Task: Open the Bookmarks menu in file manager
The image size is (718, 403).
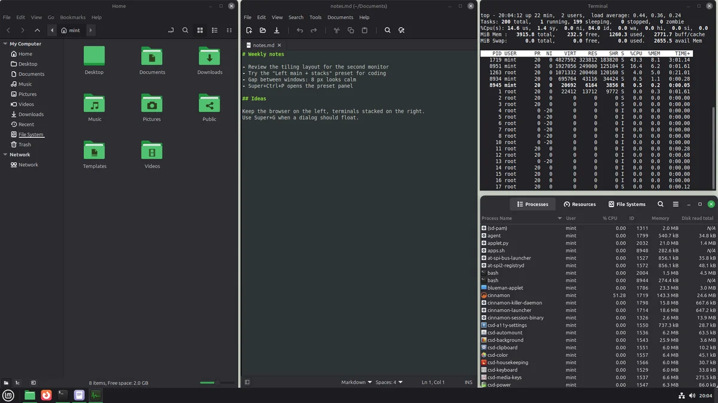Action: pos(72,17)
